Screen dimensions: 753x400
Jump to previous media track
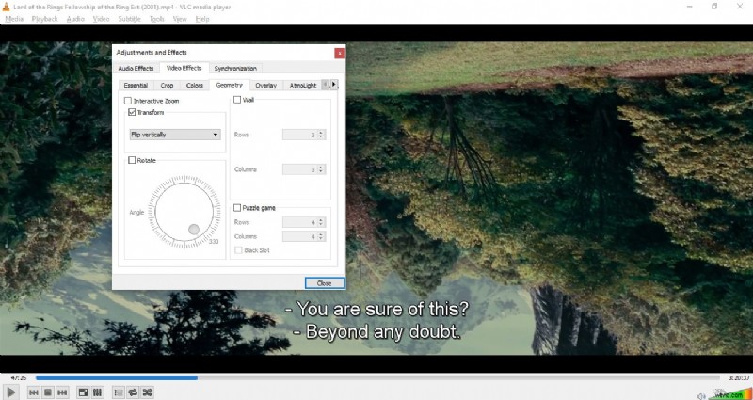coord(34,392)
